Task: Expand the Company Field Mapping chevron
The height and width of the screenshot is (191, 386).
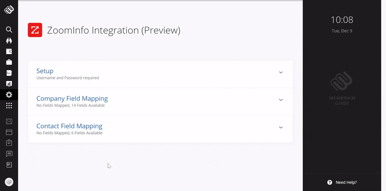Action: tap(281, 100)
